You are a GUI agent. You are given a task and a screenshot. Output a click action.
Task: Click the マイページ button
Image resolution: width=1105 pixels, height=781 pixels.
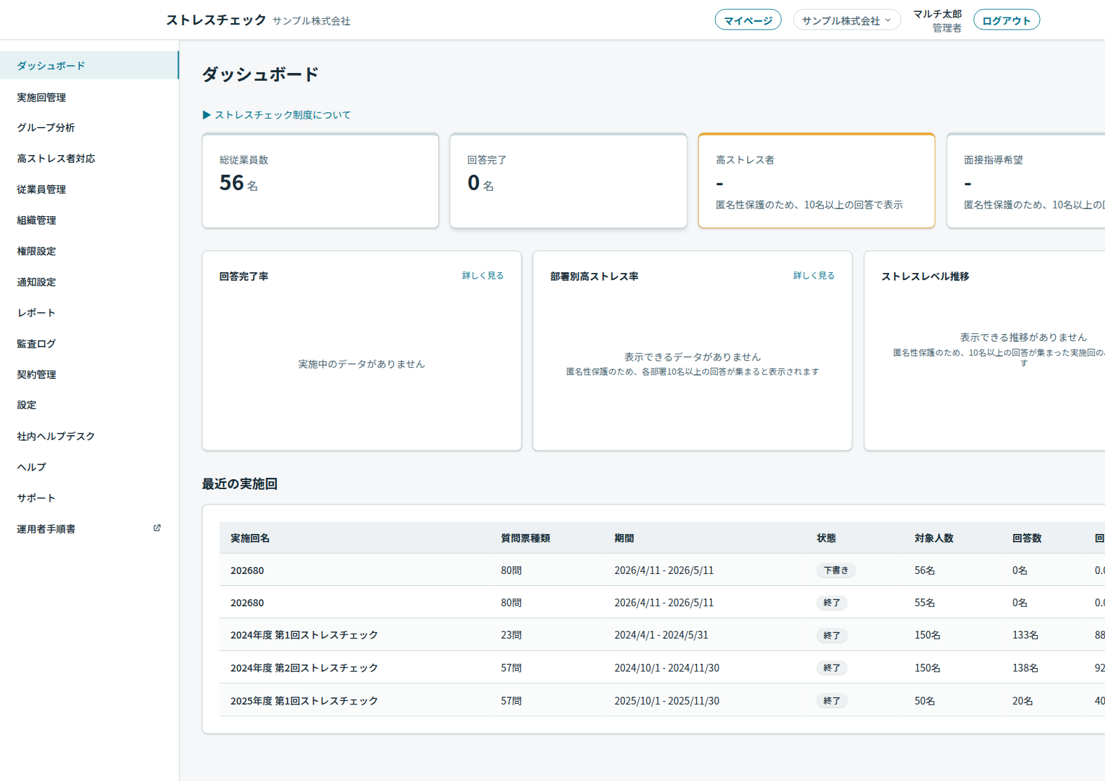click(x=748, y=20)
